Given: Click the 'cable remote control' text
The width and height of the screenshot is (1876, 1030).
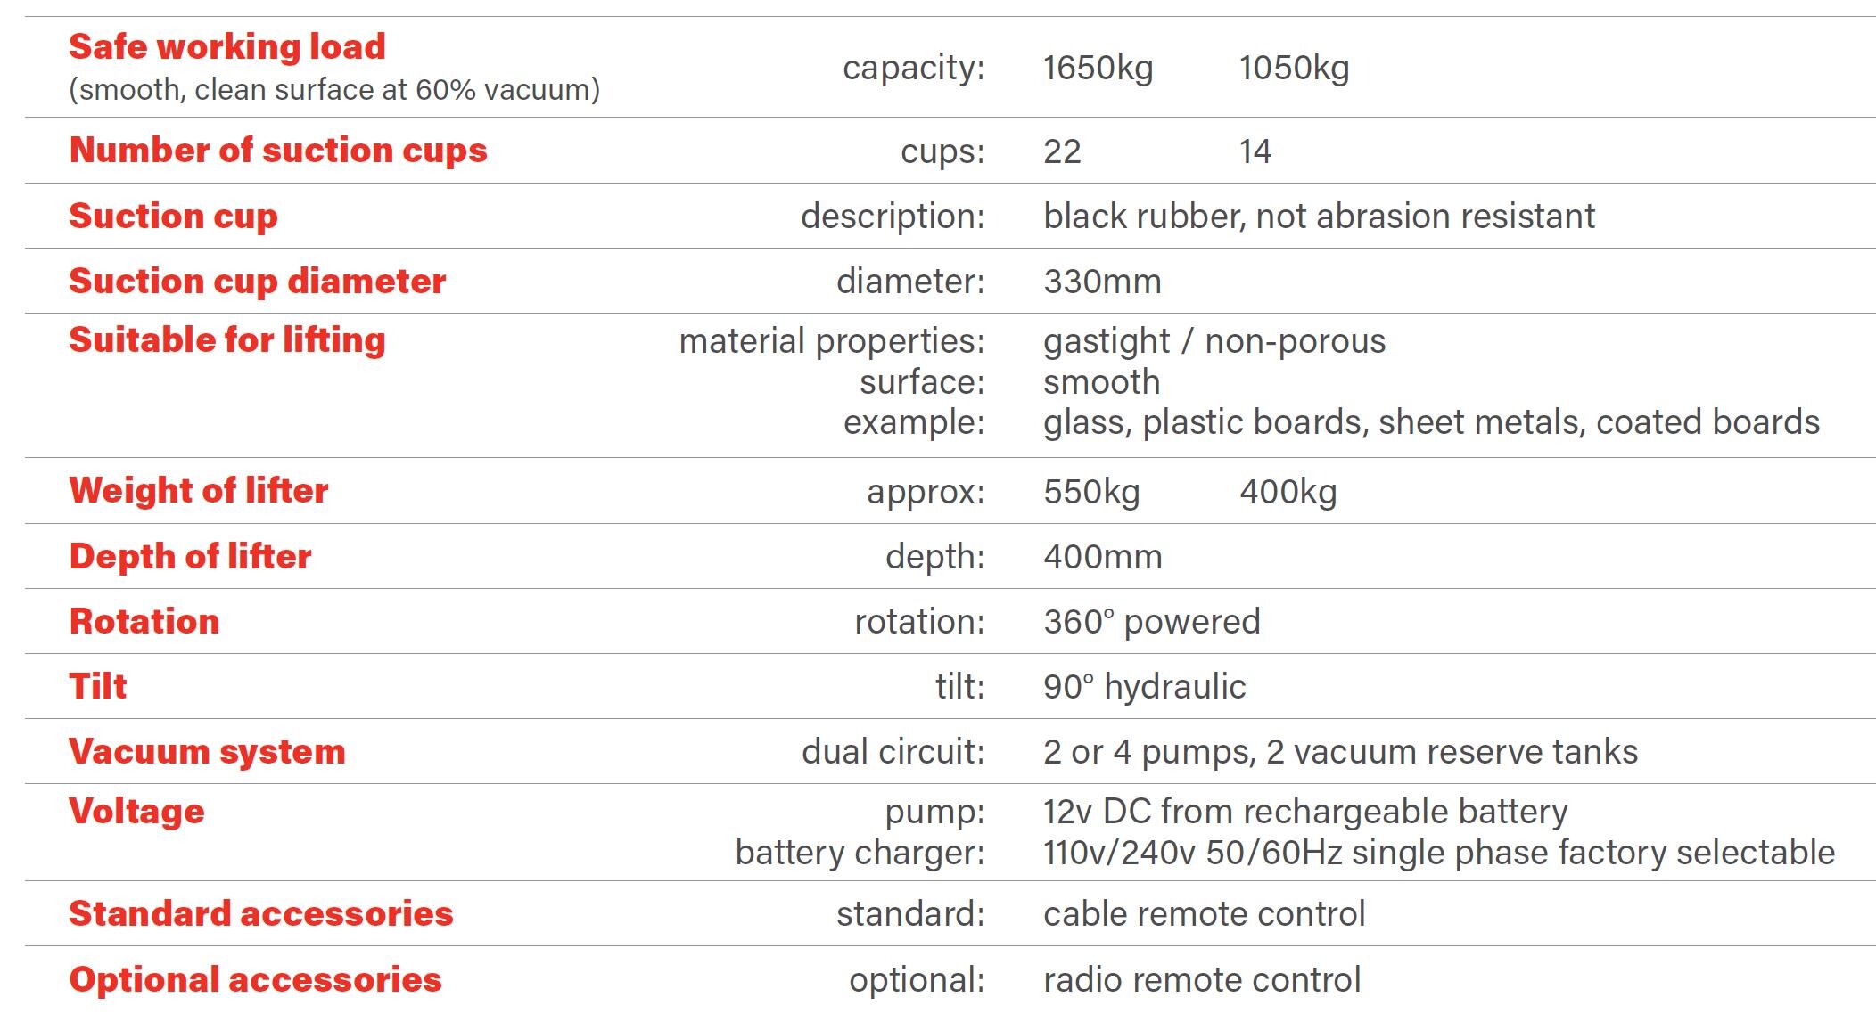Looking at the screenshot, I should [x=1204, y=914].
